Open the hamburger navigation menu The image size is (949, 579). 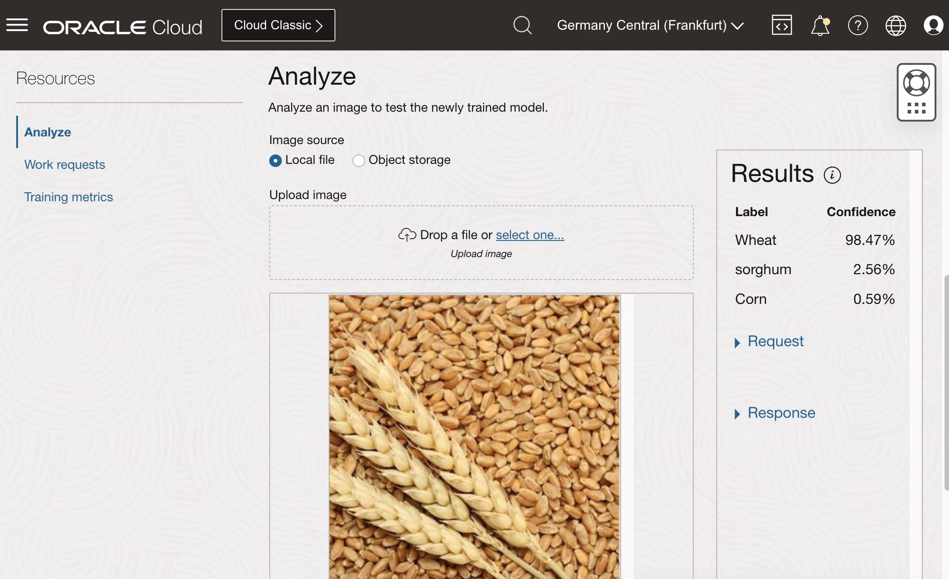pyautogui.click(x=17, y=25)
